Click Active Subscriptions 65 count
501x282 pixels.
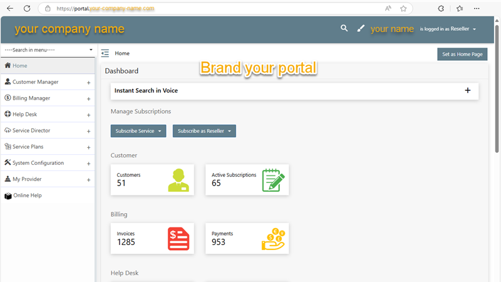(x=216, y=183)
